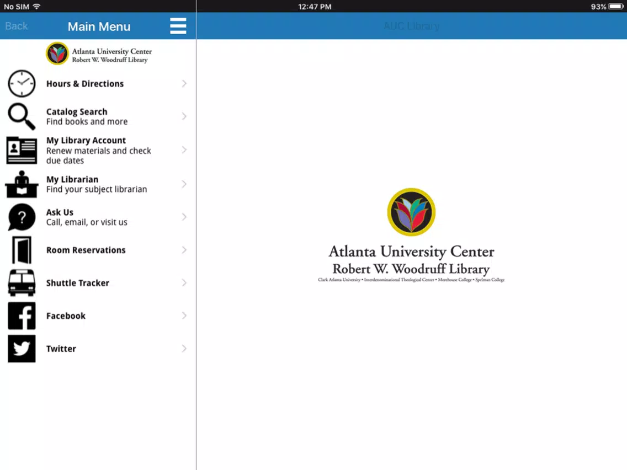
Task: Open the hamburger menu icon
Action: (178, 26)
